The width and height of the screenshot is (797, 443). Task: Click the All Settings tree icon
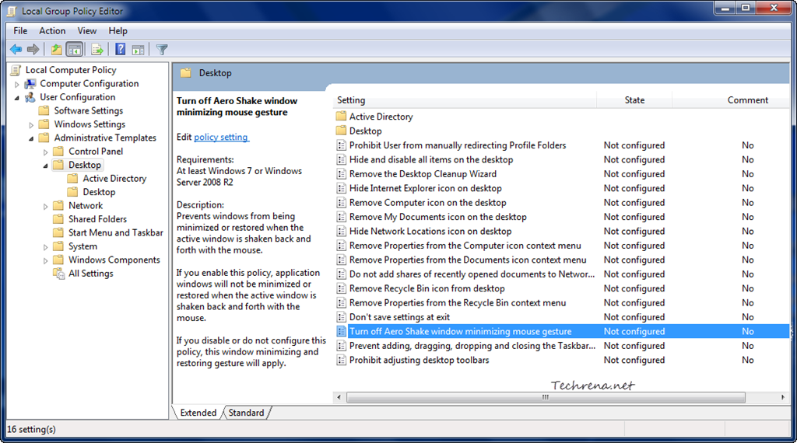pos(59,274)
